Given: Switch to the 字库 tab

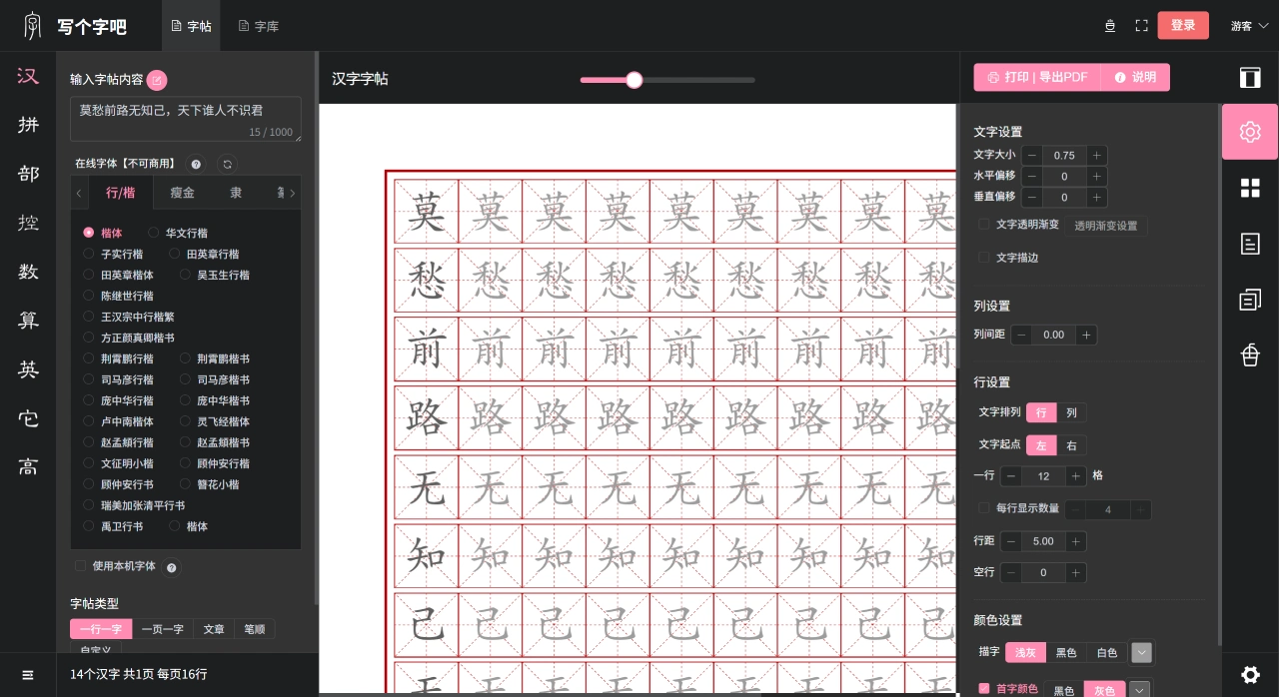Looking at the screenshot, I should (258, 26).
